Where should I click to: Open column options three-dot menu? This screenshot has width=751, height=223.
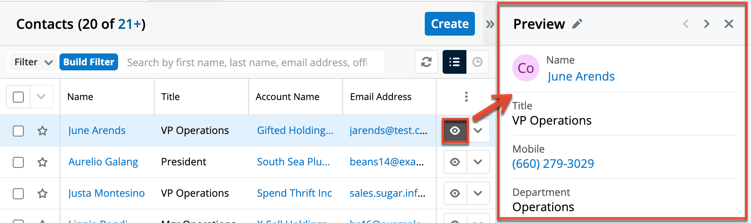point(466,97)
